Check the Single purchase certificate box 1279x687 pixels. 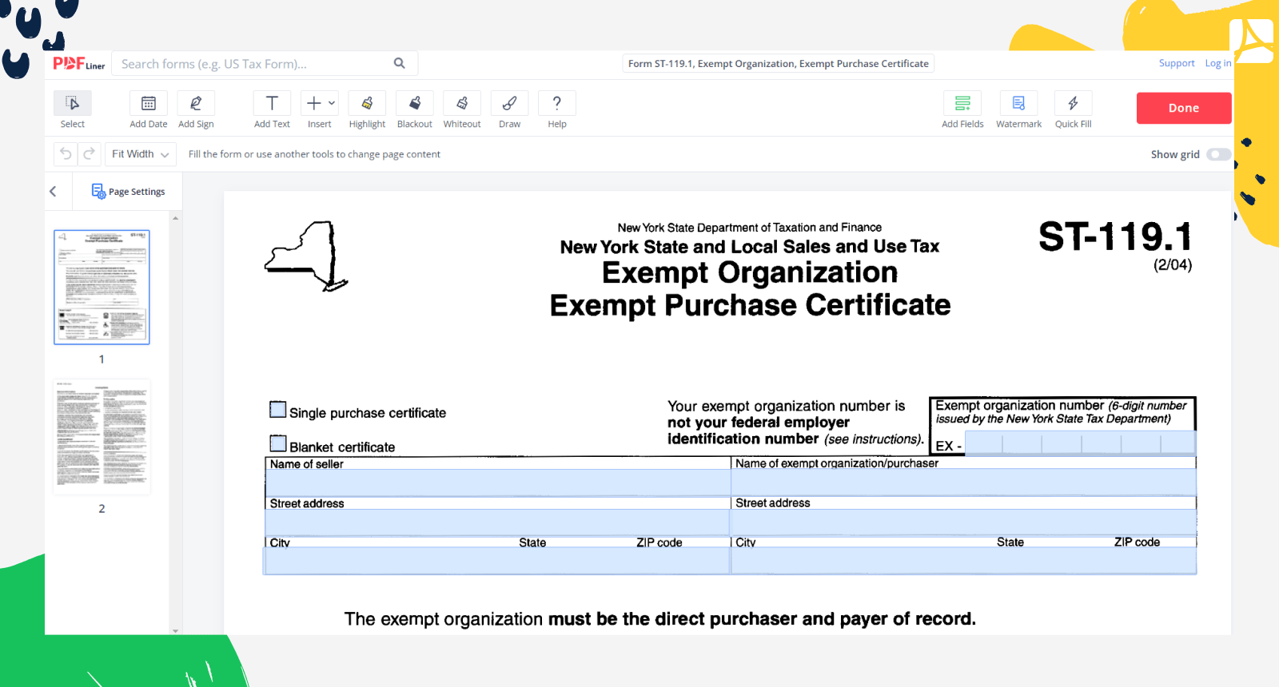coord(278,410)
